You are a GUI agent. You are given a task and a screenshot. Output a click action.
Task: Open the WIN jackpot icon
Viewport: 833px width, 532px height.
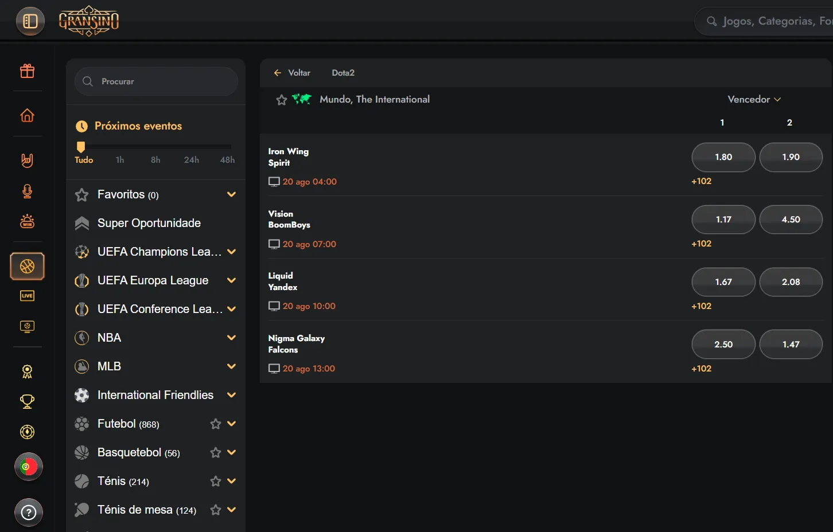click(x=27, y=221)
